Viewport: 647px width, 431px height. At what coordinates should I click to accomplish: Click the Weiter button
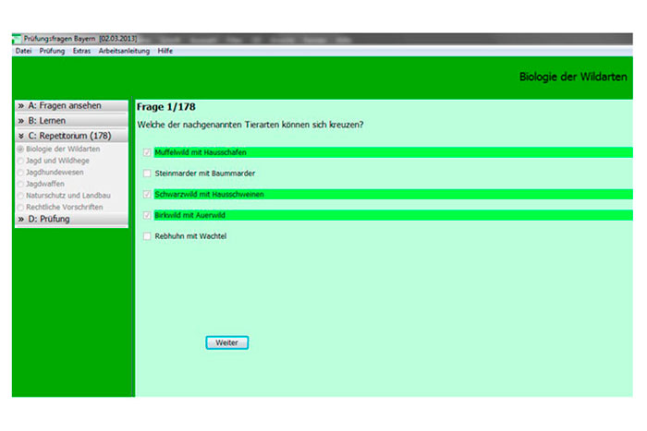pyautogui.click(x=227, y=342)
